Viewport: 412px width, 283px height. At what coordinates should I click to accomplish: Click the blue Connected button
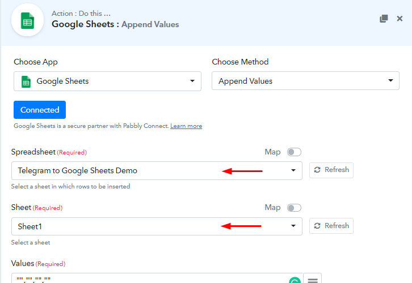coord(40,110)
